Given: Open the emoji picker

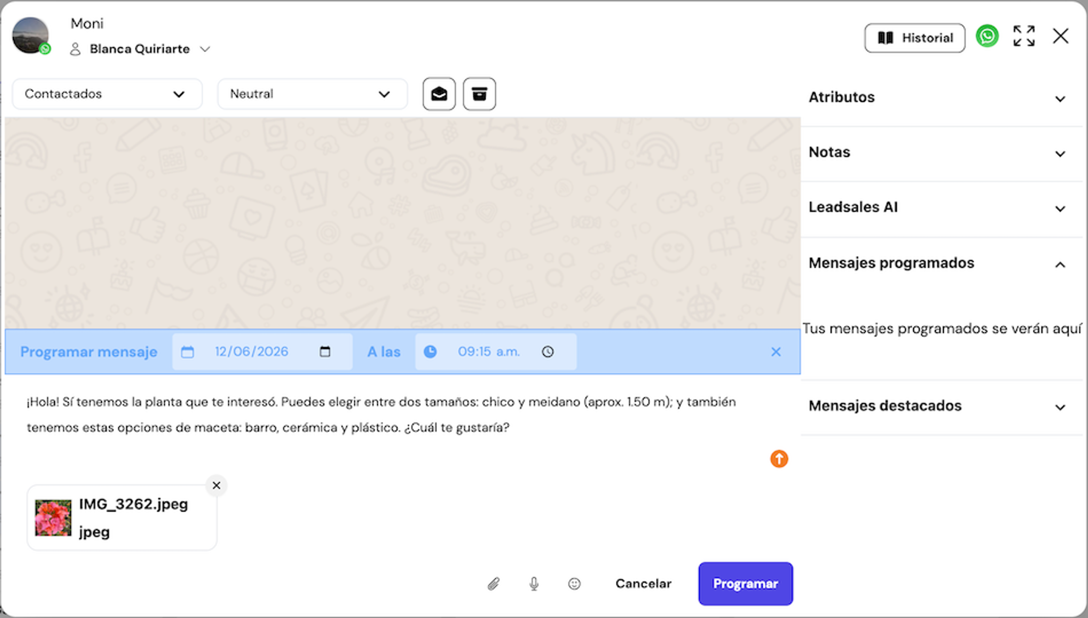Looking at the screenshot, I should (574, 584).
